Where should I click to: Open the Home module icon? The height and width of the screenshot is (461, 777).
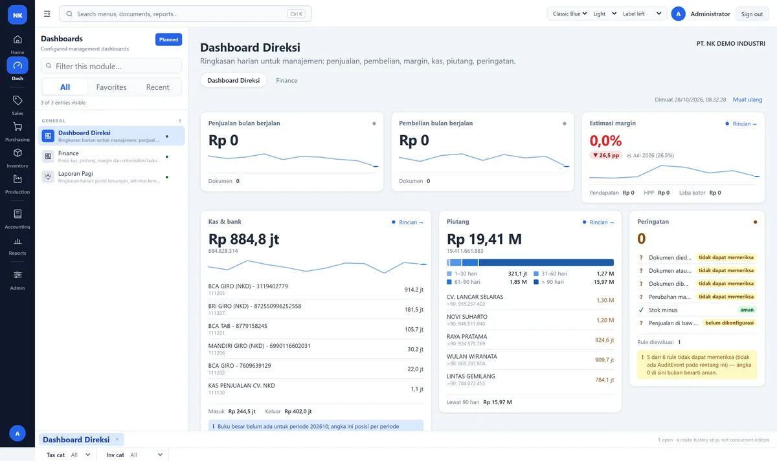17,39
